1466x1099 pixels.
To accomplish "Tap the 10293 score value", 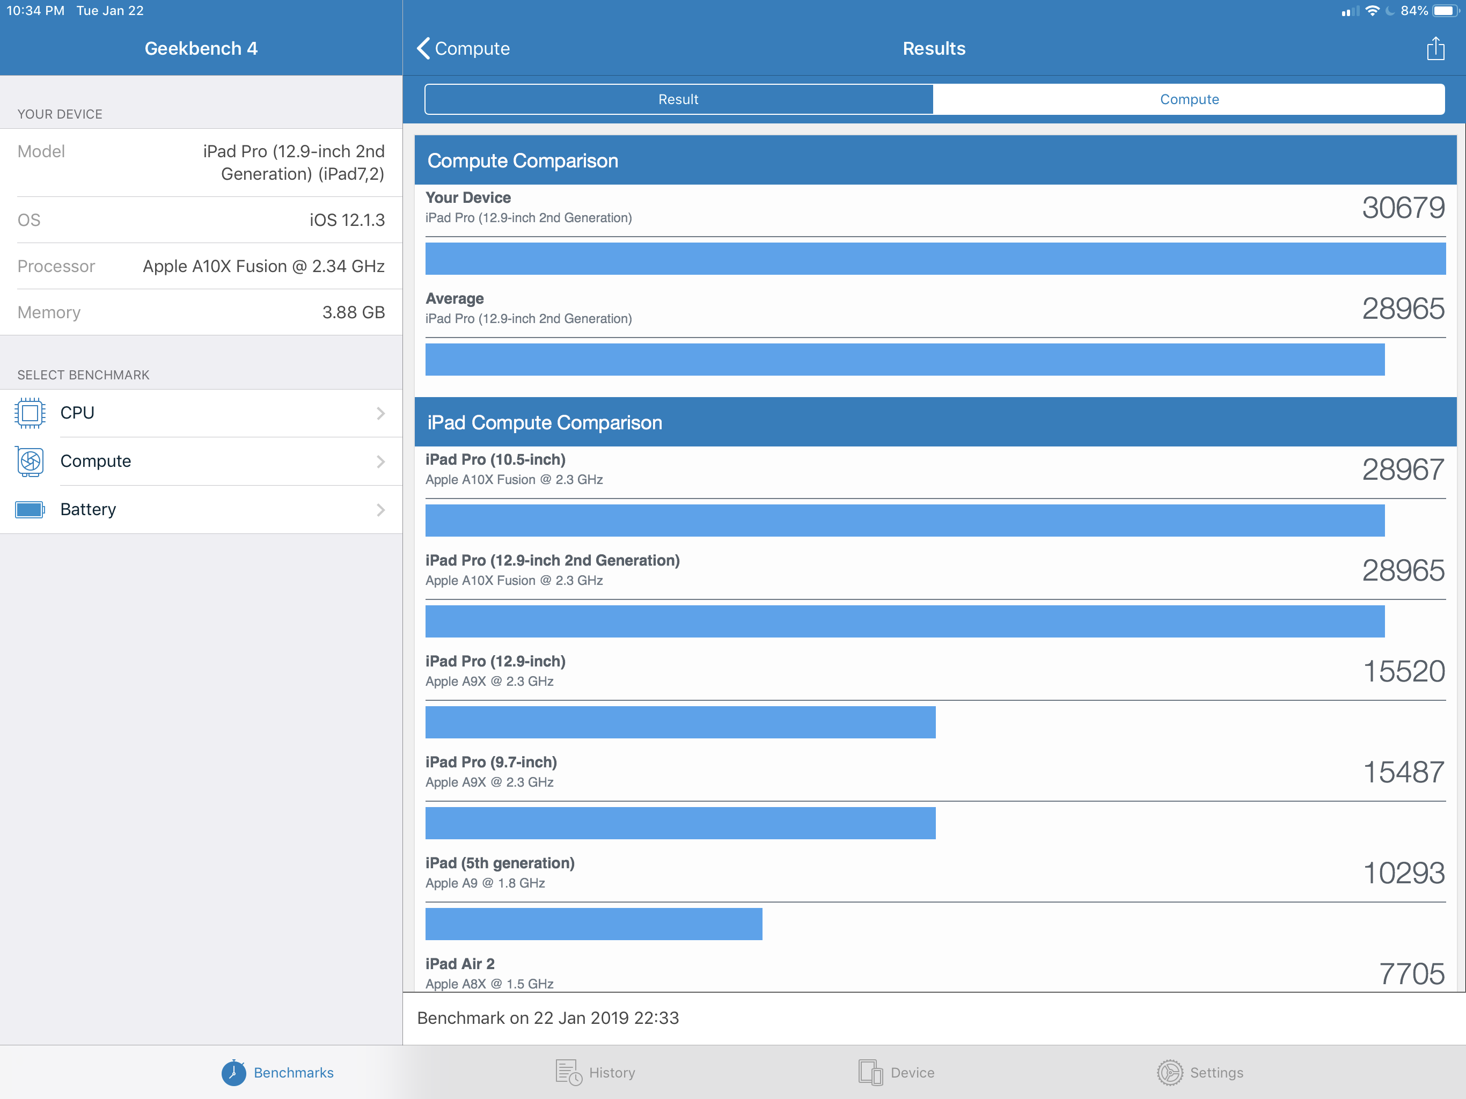I will 1404,873.
